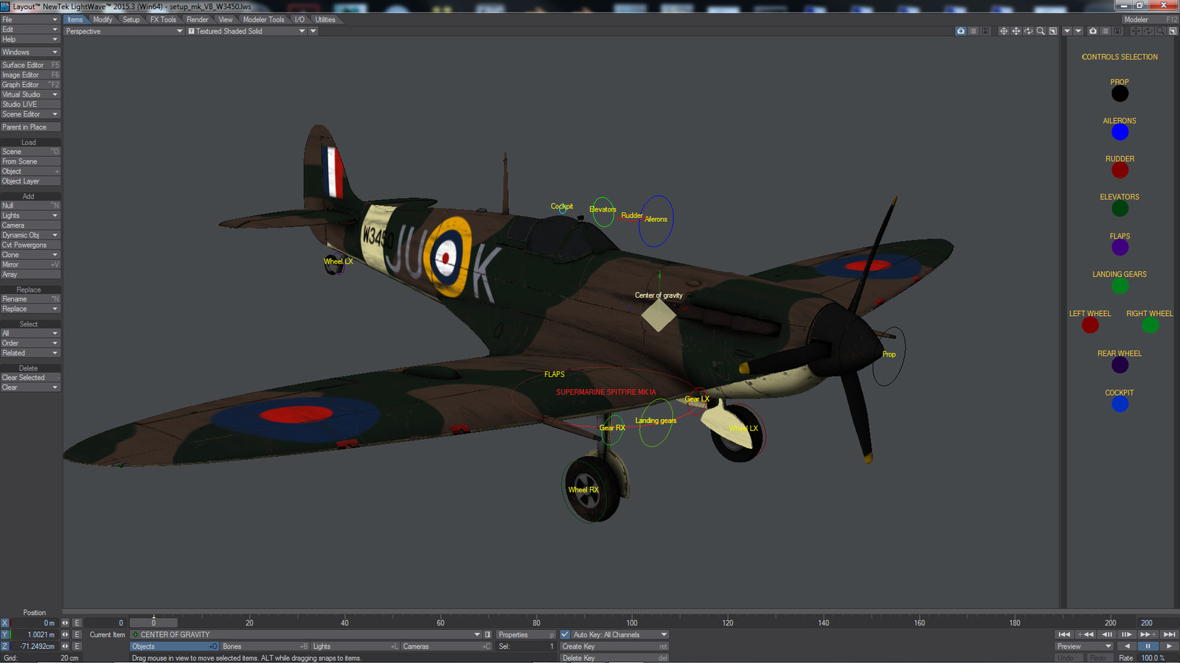Viewport: 1180px width, 663px height.
Task: Open the Setup tab
Action: point(131,20)
